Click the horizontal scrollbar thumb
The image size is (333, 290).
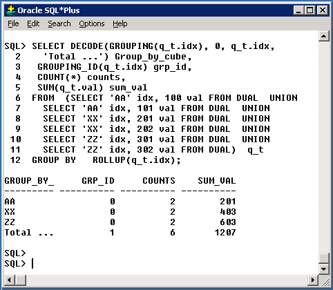pyautogui.click(x=21, y=280)
